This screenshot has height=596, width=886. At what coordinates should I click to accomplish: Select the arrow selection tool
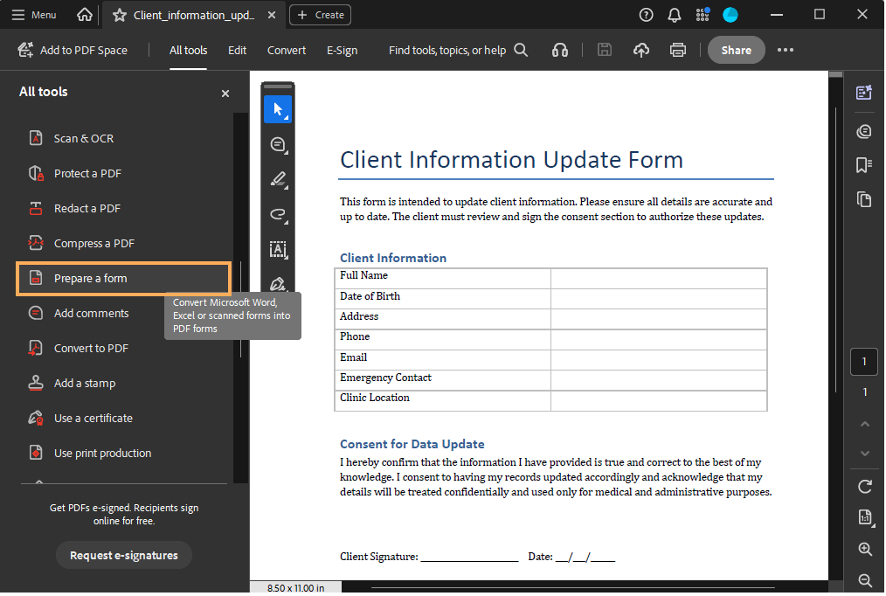[278, 109]
